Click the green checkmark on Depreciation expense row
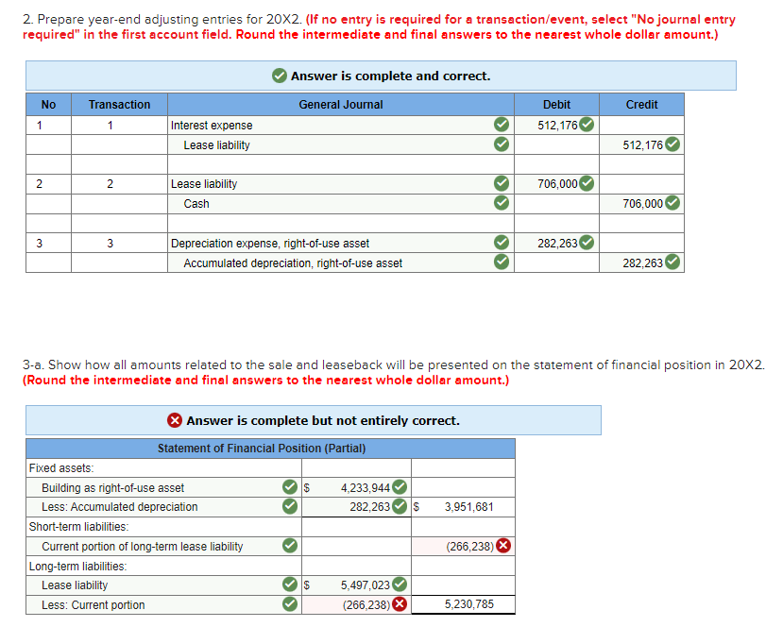This screenshot has width=783, height=627. (x=501, y=243)
